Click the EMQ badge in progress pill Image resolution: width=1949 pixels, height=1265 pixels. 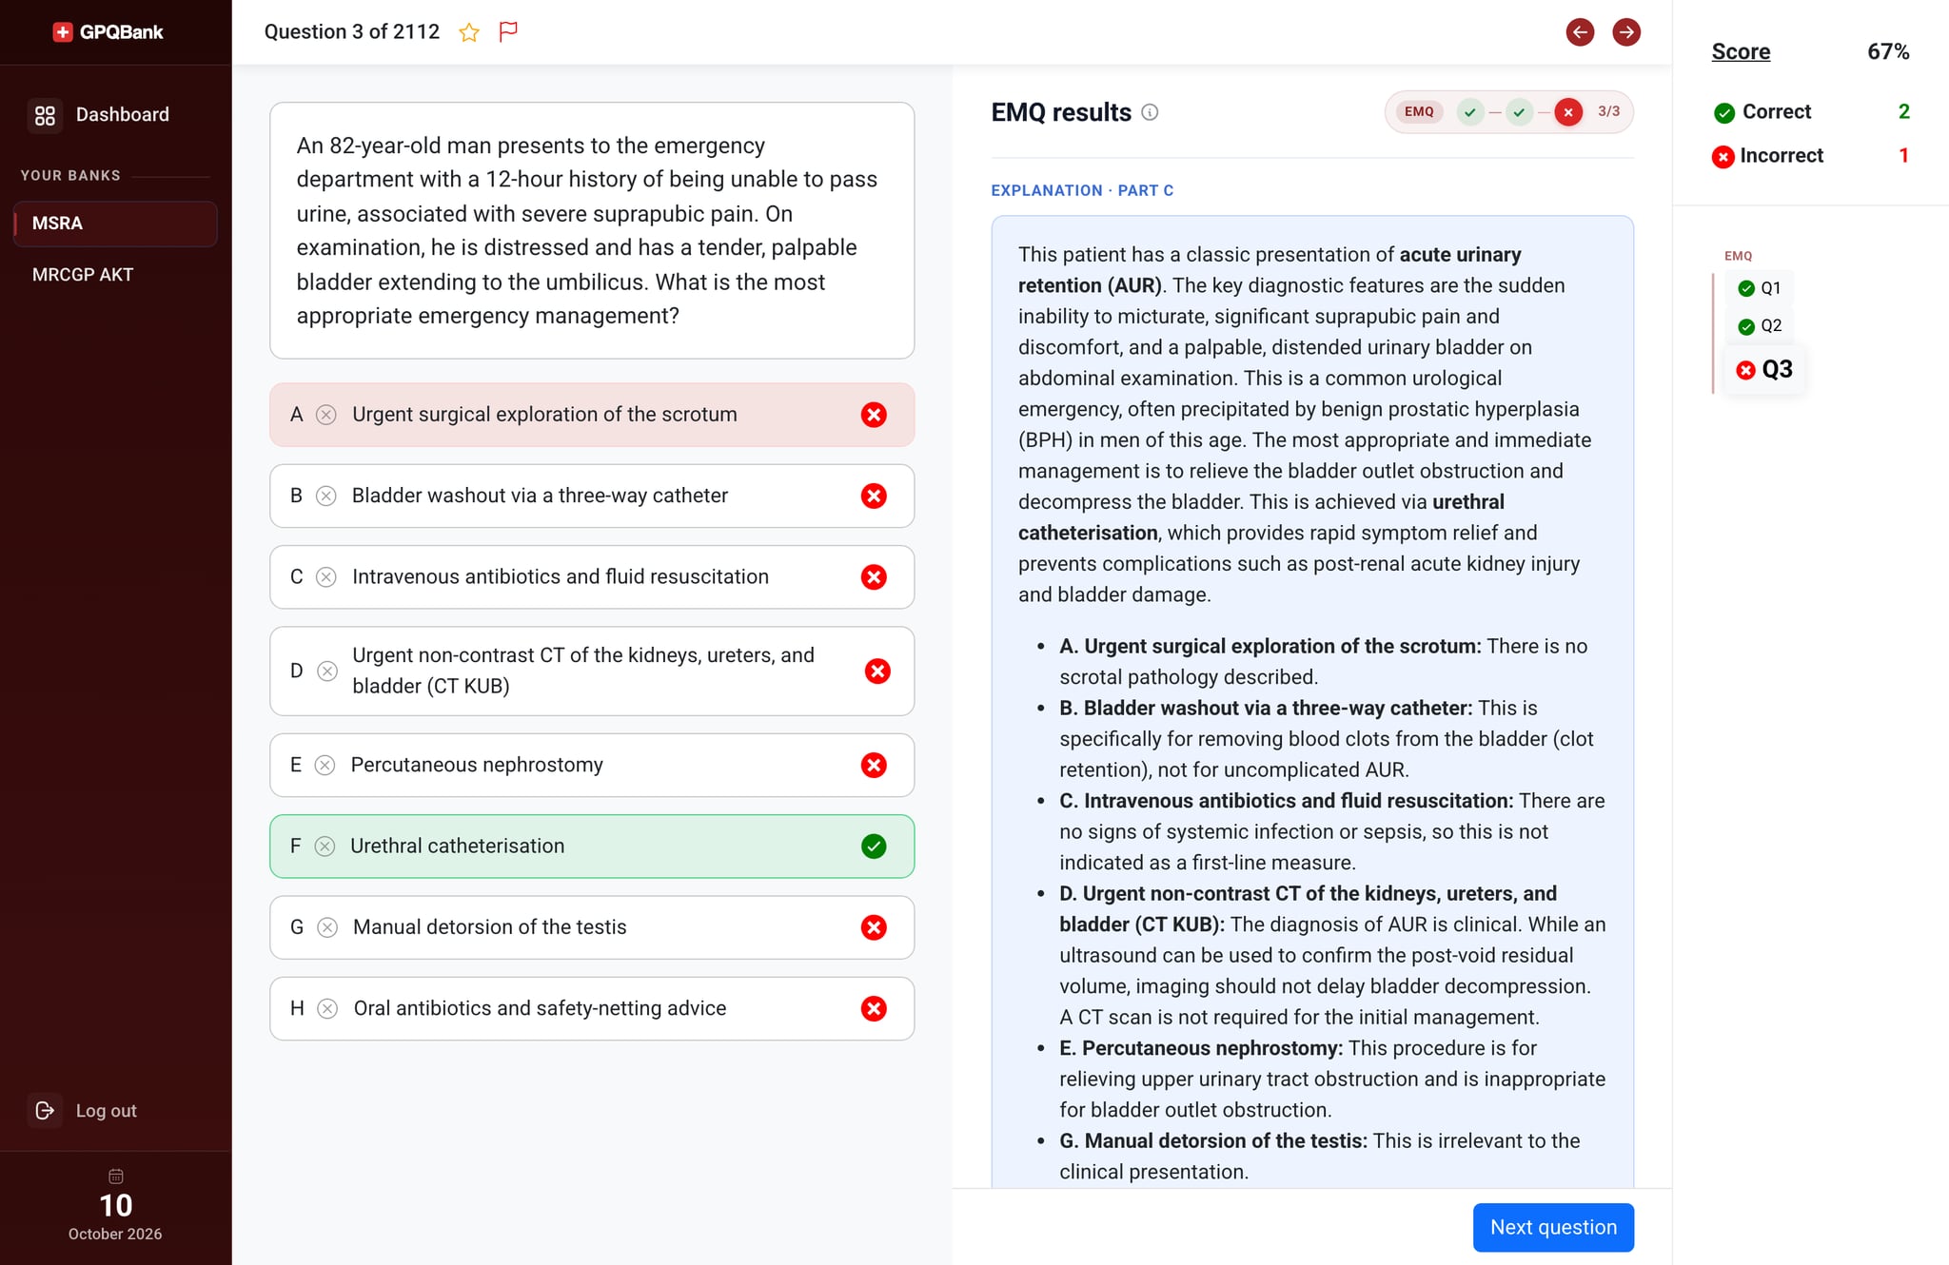(x=1419, y=112)
